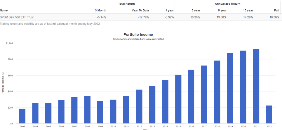
Task: Click the 2010 income bar
Action: click(113, 112)
